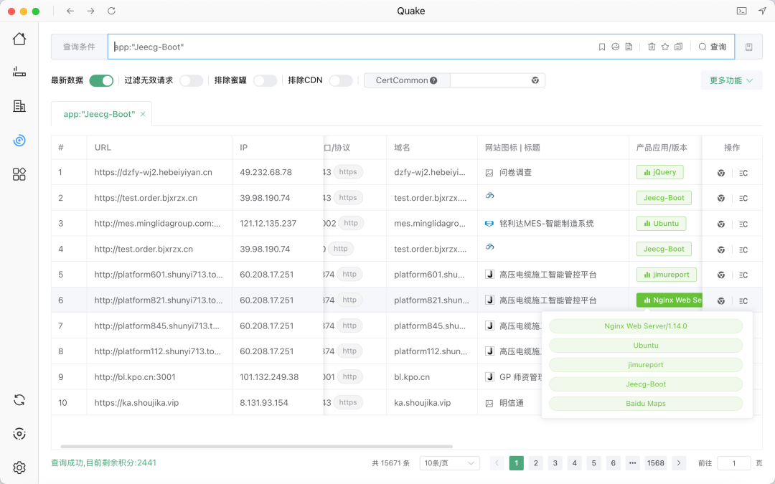
Task: Click the CertCommon help question mark
Action: (433, 80)
